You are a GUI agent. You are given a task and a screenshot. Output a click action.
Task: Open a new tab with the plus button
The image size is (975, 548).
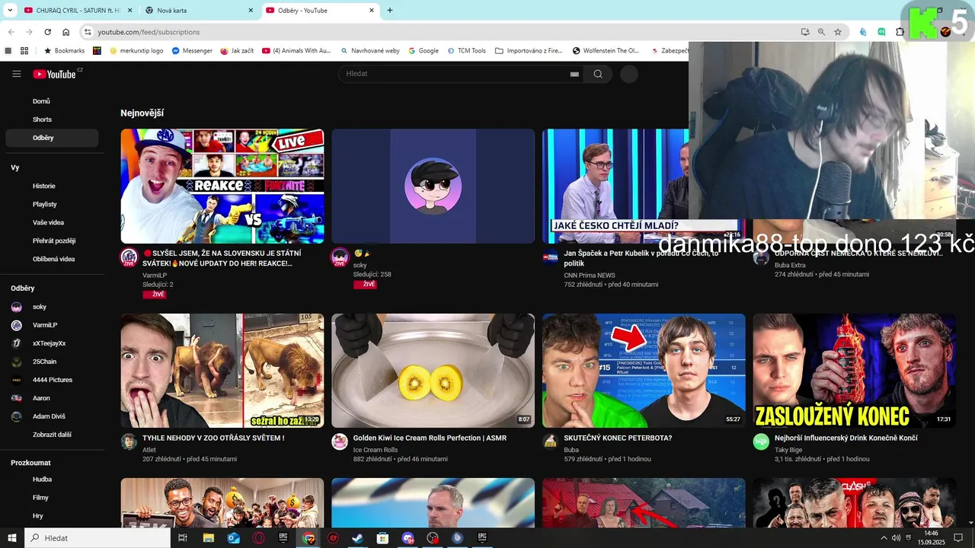[x=390, y=10]
